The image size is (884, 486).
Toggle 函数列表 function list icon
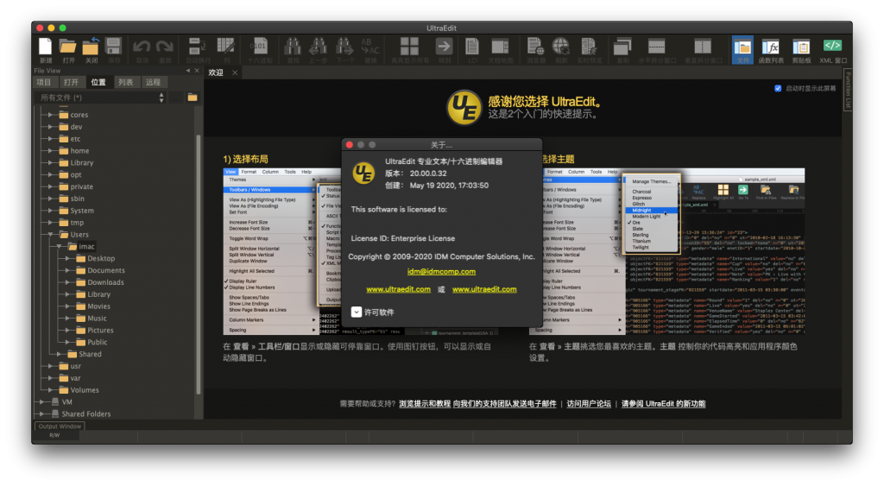click(x=771, y=47)
